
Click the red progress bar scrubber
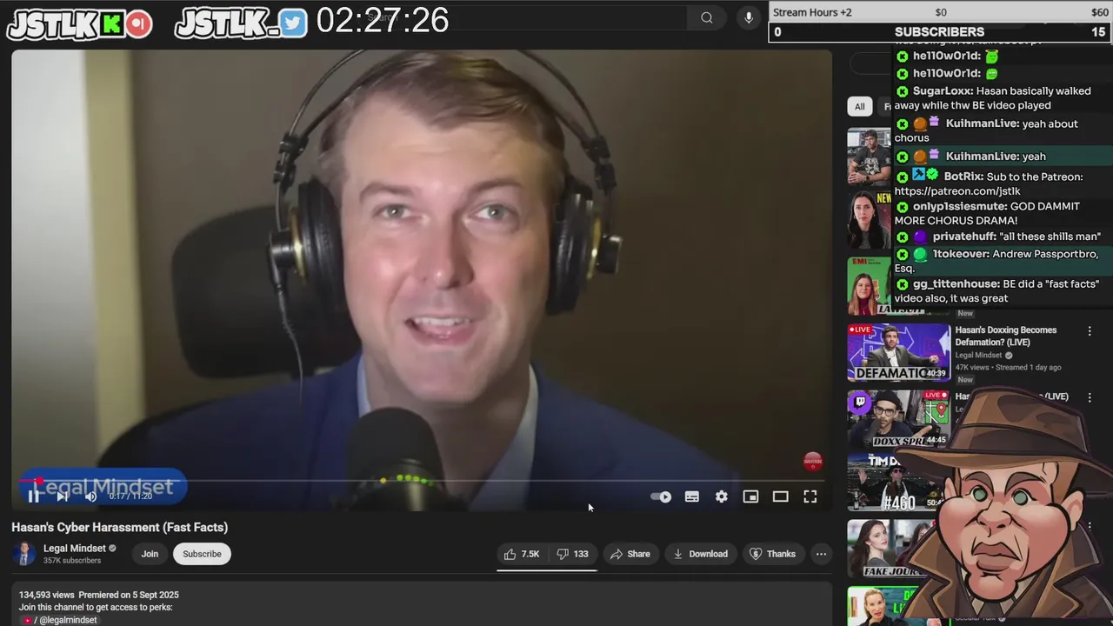[x=38, y=481]
